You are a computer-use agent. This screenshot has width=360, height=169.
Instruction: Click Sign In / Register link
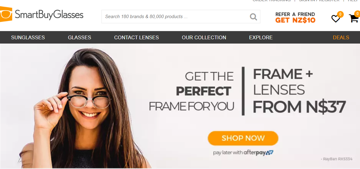click(319, 1)
